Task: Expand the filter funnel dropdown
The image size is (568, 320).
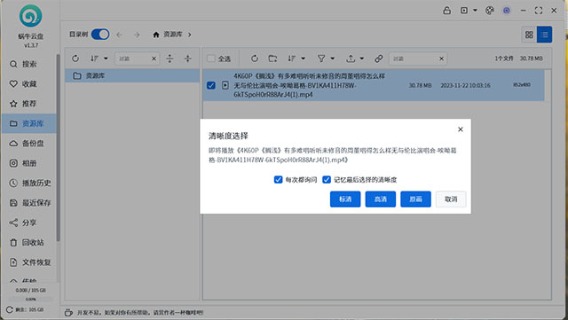Action: 332,59
